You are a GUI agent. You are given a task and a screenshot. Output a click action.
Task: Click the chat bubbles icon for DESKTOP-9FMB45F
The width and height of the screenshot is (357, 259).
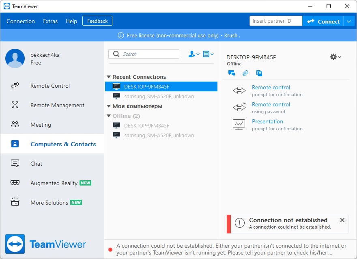232,73
